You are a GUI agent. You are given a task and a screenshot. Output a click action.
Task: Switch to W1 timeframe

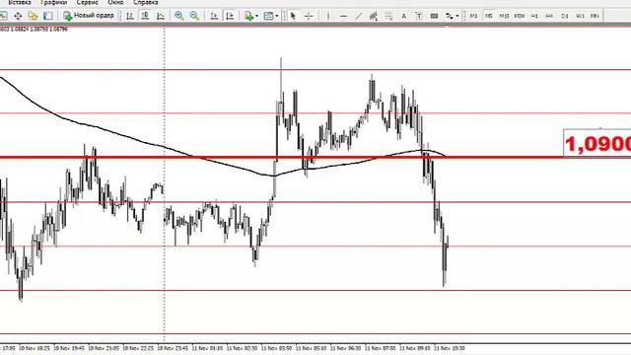click(x=580, y=16)
